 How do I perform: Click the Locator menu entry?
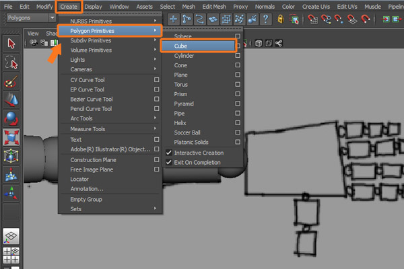(x=79, y=180)
